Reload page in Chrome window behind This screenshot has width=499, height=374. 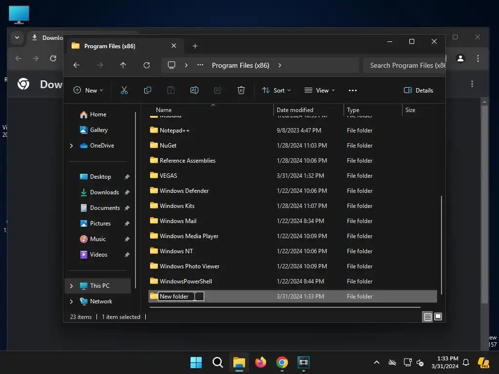click(x=53, y=58)
